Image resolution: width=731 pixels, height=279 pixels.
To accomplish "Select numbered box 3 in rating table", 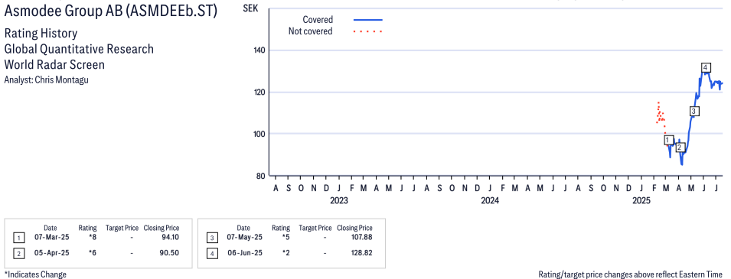I will pyautogui.click(x=212, y=238).
